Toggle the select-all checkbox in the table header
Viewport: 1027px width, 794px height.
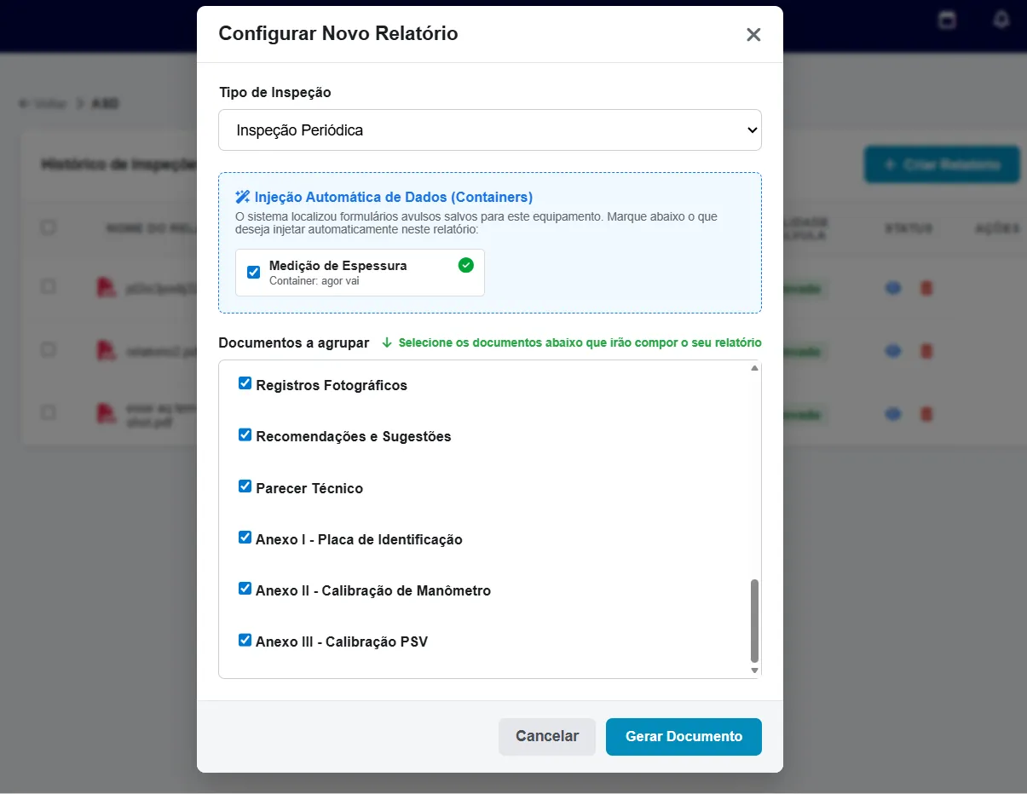click(x=49, y=227)
